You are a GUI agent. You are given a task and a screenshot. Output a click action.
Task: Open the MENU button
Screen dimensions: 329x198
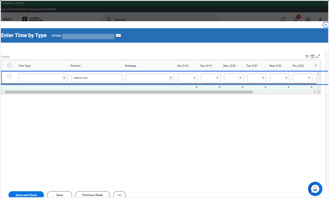click(x=8, y=19)
